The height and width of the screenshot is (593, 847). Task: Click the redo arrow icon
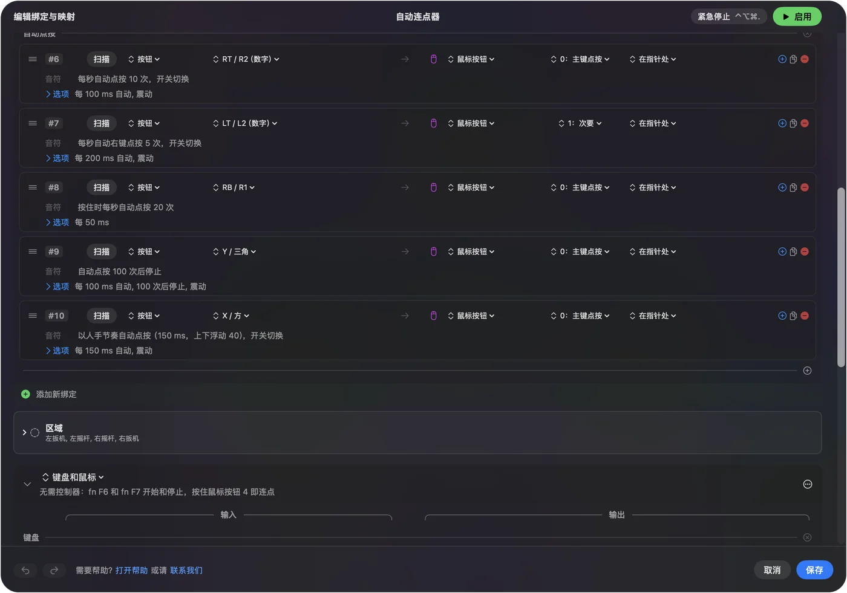coord(54,570)
